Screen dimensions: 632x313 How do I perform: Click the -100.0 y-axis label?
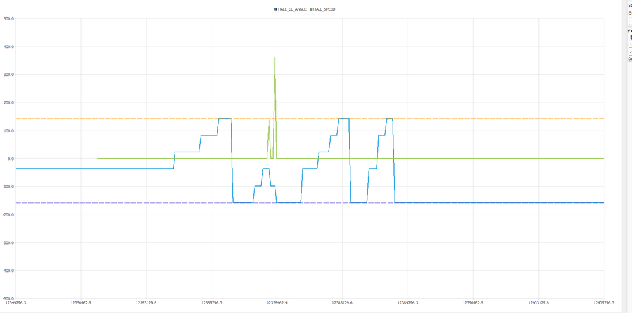point(8,187)
